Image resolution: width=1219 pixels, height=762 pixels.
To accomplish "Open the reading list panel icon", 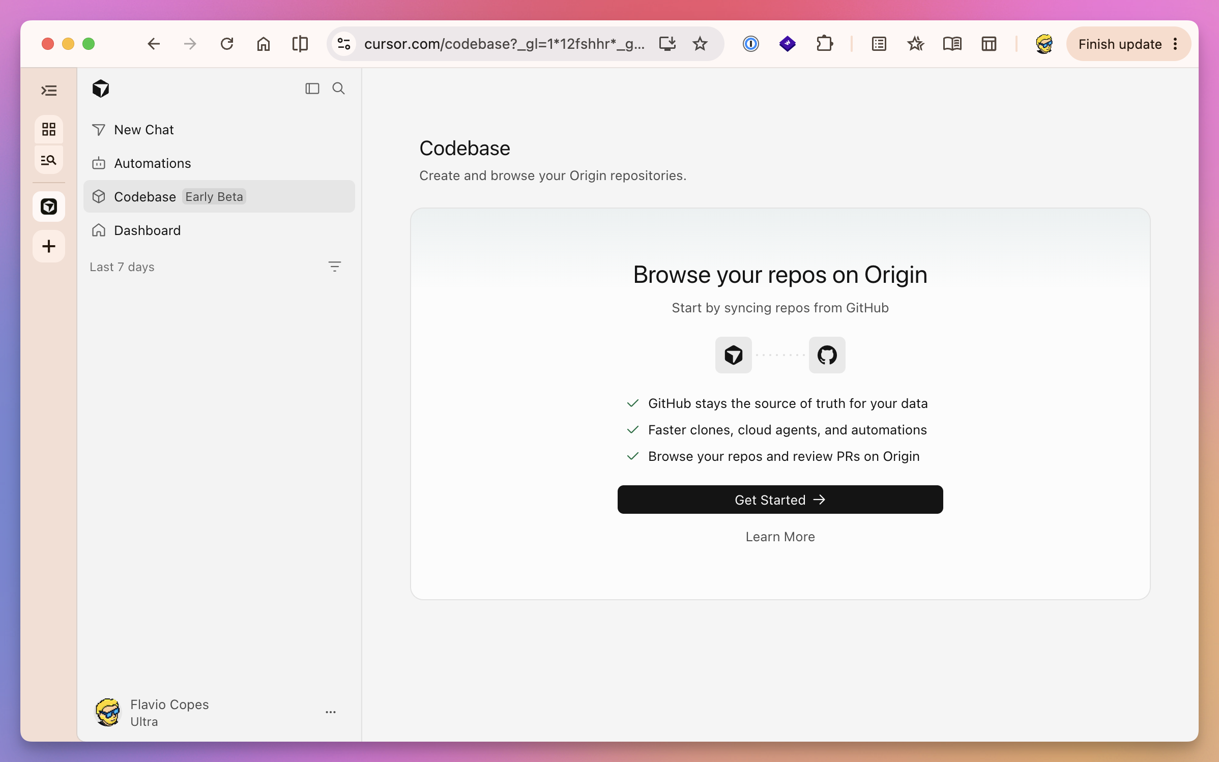I will pyautogui.click(x=879, y=44).
